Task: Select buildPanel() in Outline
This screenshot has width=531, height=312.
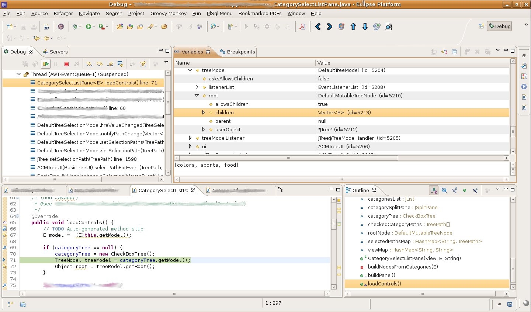Action: click(x=382, y=275)
